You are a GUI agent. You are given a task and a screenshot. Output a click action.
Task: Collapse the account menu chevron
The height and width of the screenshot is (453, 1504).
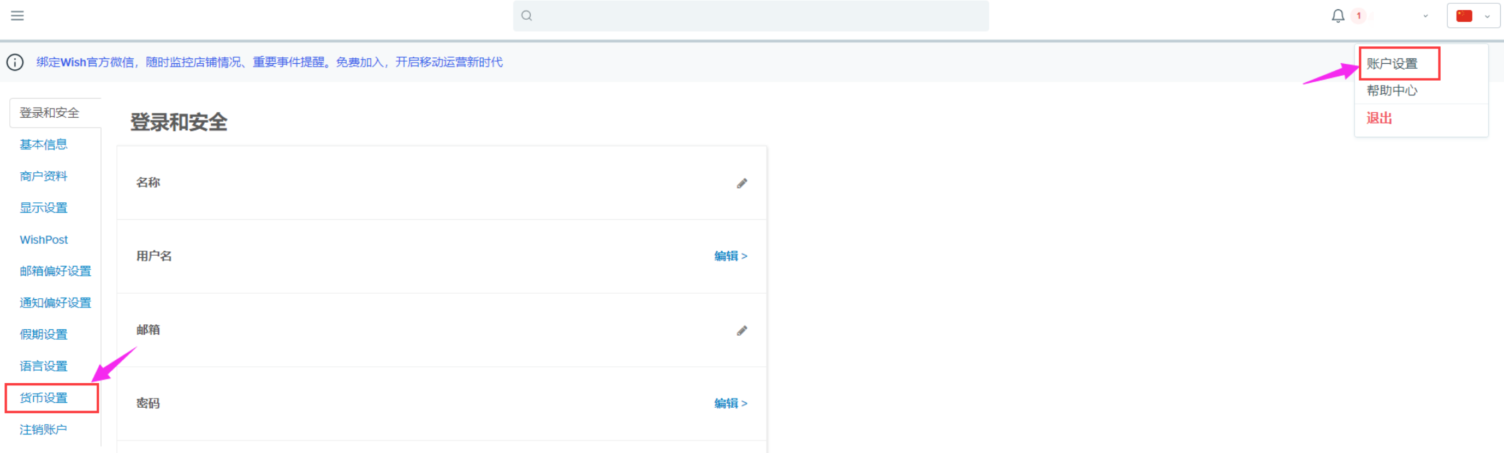click(1425, 16)
